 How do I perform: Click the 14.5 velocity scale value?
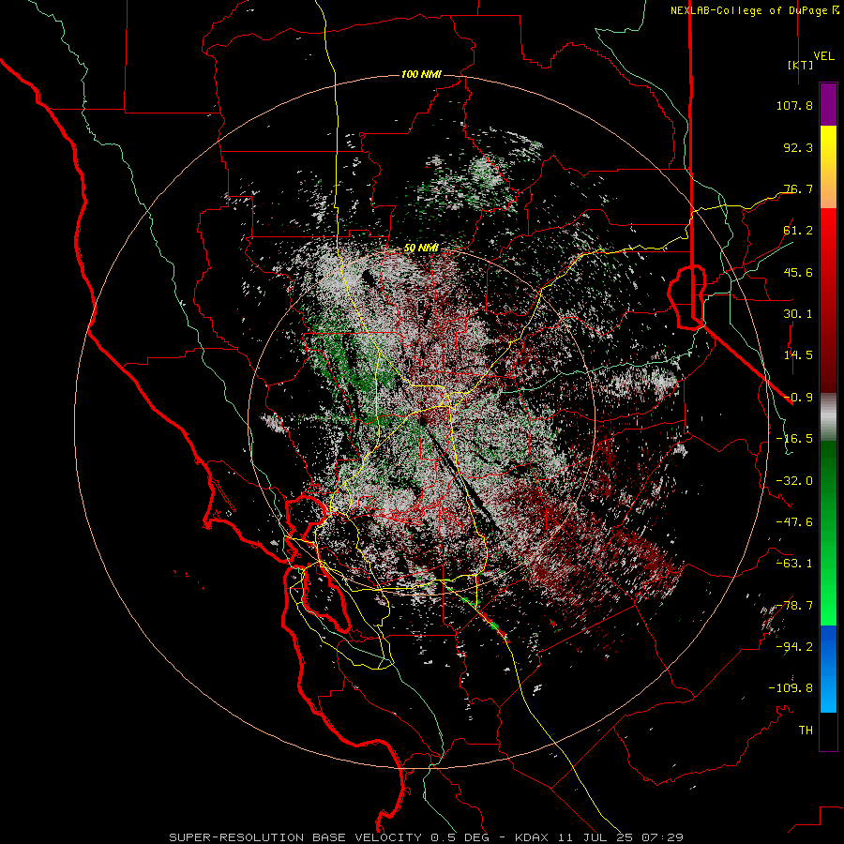[x=798, y=355]
